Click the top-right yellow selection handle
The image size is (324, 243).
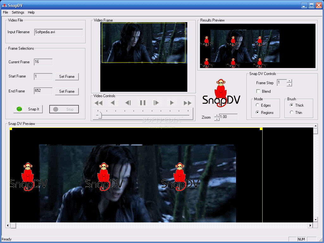tap(261, 129)
